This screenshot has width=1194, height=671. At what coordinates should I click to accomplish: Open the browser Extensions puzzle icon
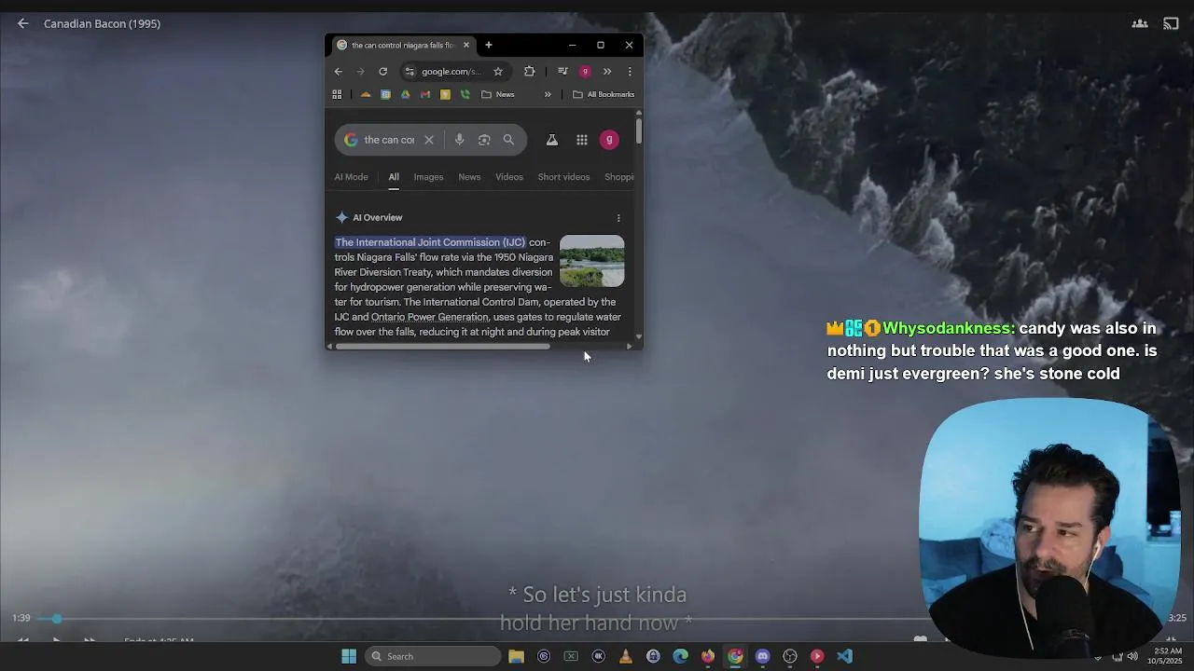click(x=530, y=72)
